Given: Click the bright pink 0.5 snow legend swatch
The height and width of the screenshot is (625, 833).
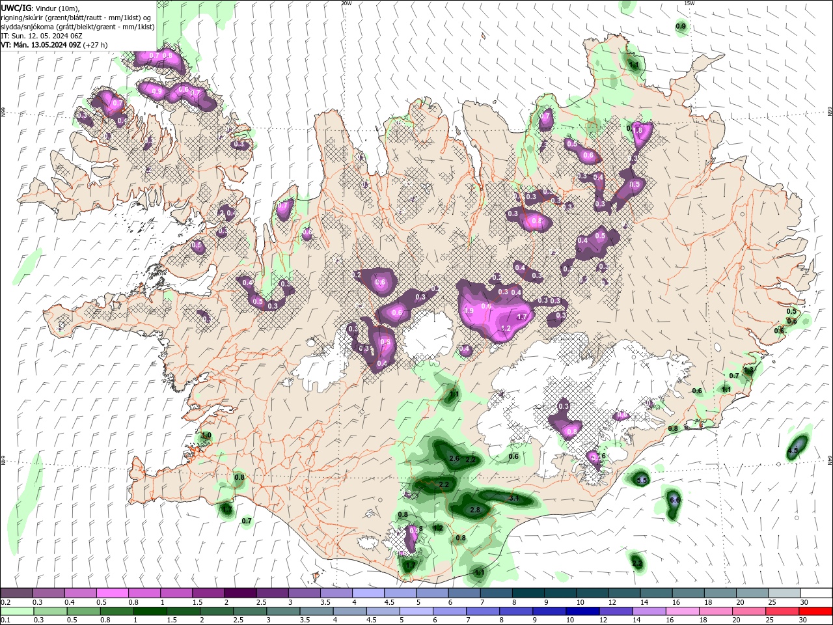Looking at the screenshot, I should point(112,593).
